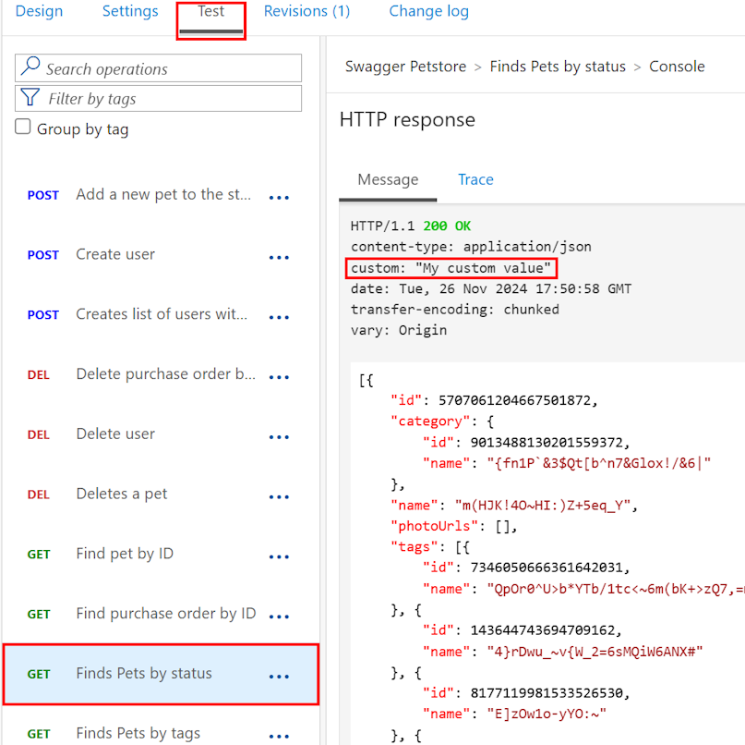Switch to the Settings tab
This screenshot has height=745, width=745.
[x=130, y=12]
